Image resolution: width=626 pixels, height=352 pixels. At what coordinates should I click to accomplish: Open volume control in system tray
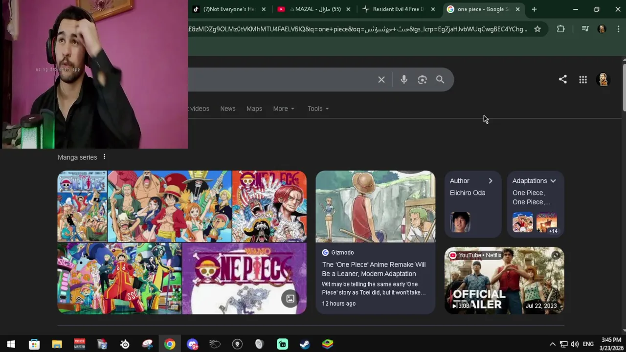pyautogui.click(x=575, y=344)
